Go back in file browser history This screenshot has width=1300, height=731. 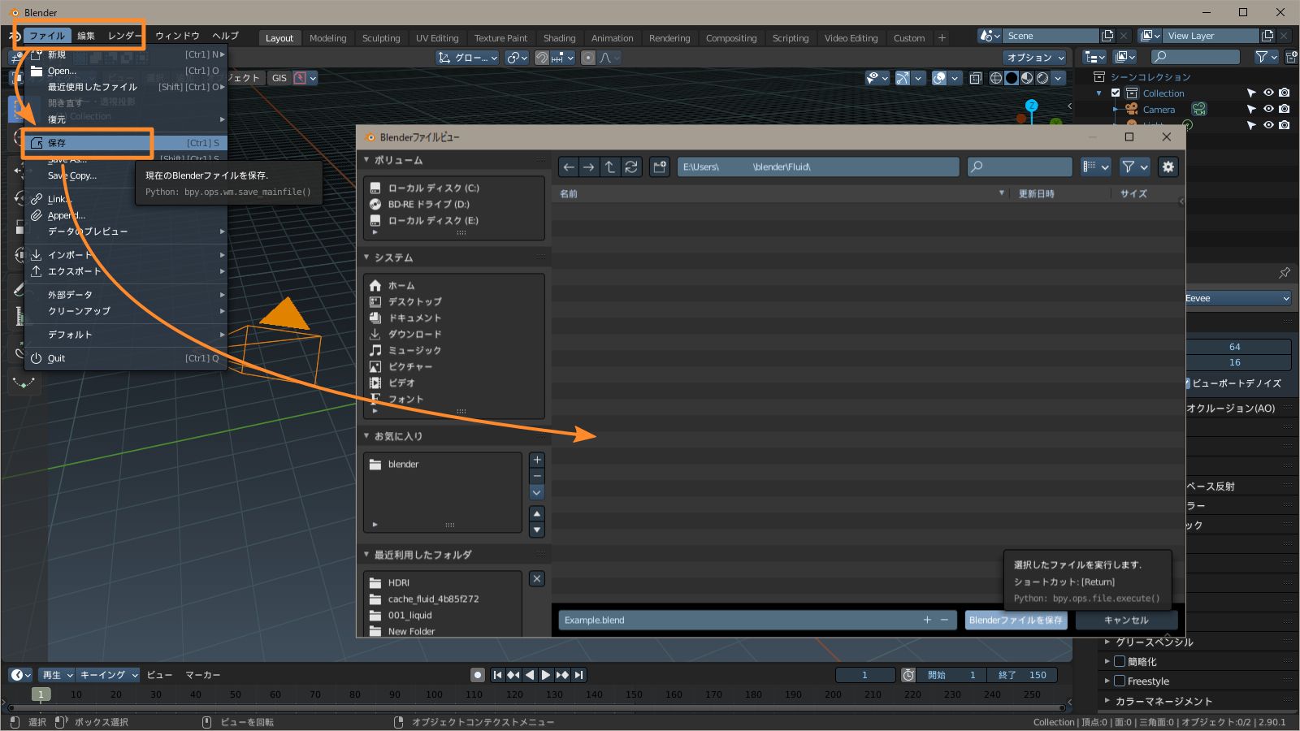(x=569, y=167)
